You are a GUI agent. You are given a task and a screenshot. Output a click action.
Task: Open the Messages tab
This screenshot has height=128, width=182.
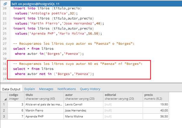[46, 89]
